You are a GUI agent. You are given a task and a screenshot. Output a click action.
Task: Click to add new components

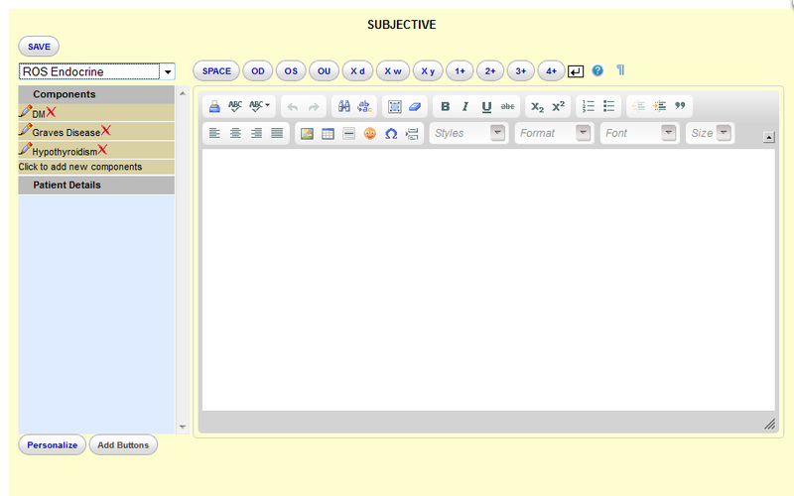(80, 168)
